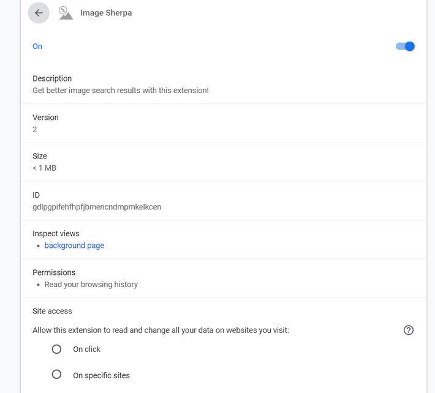Open the site access help icon
This screenshot has height=393, width=435.
pyautogui.click(x=409, y=330)
